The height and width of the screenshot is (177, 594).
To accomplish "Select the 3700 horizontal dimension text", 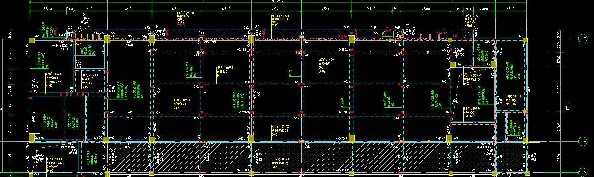I will tap(371, 9).
